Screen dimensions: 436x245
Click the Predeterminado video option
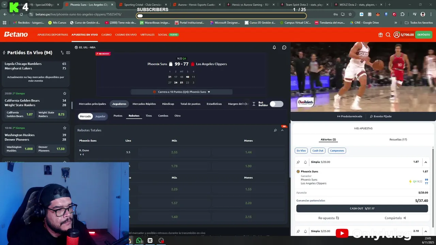point(349,116)
